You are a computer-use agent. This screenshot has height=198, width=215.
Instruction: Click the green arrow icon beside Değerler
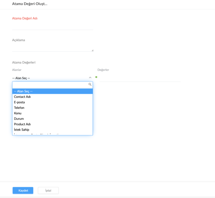point(96,77)
